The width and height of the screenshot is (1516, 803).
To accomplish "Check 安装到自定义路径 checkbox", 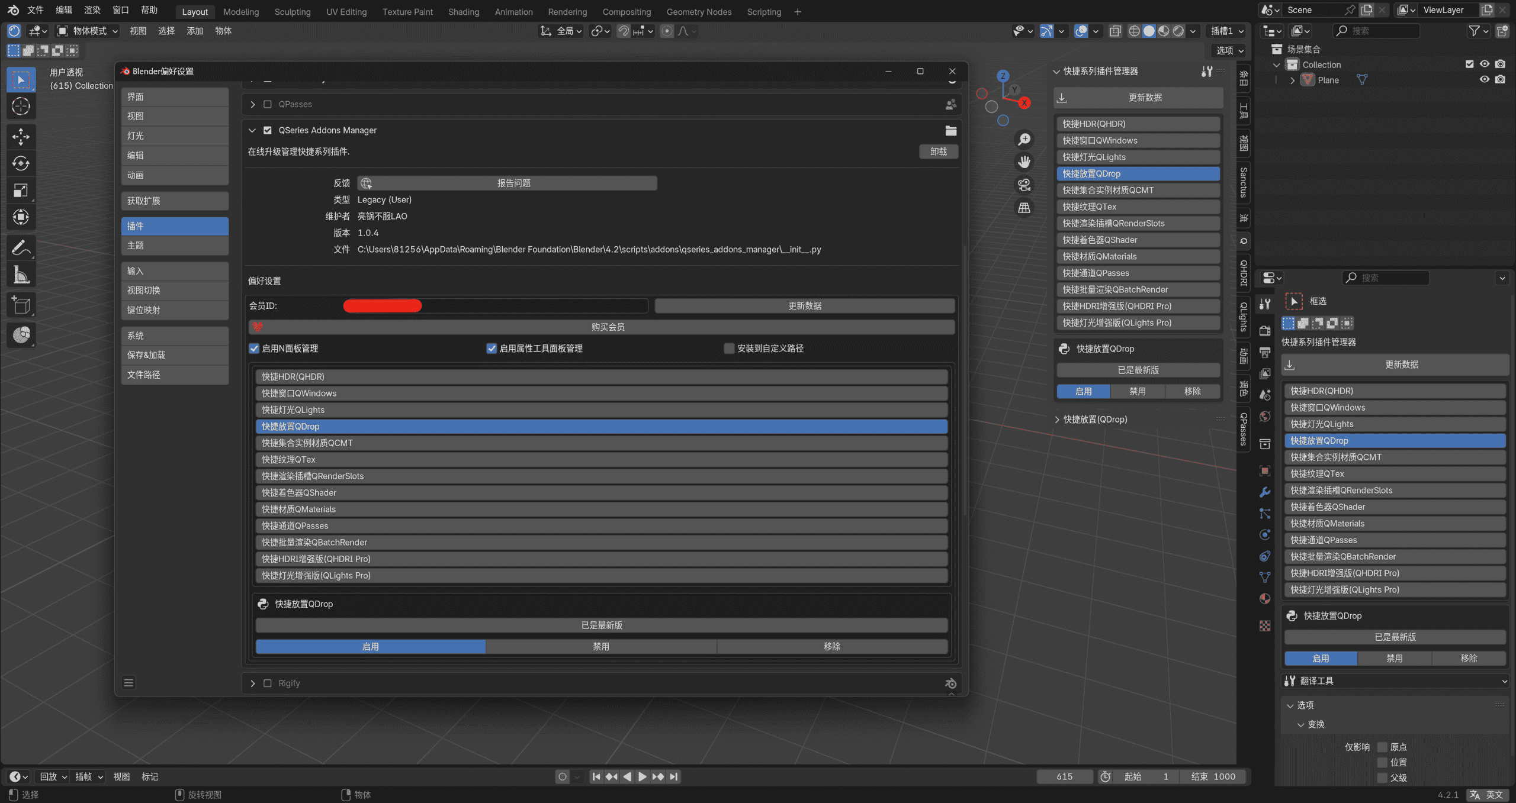I will pos(729,349).
